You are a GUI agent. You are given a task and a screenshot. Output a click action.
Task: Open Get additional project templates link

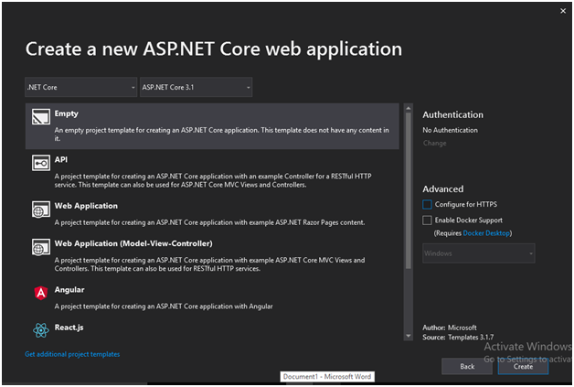tap(72, 354)
